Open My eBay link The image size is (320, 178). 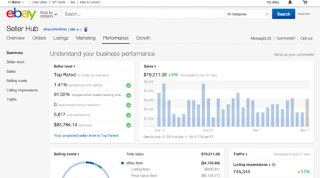[273, 2]
